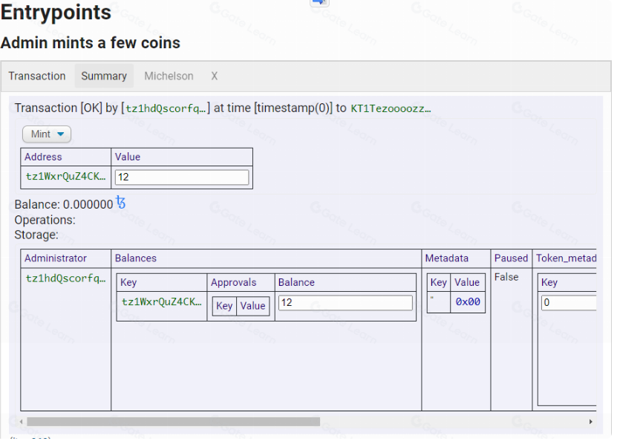Screen dimensions: 617x444
Task: Click the tez currency symbol beside Balance
Action: pos(121,203)
